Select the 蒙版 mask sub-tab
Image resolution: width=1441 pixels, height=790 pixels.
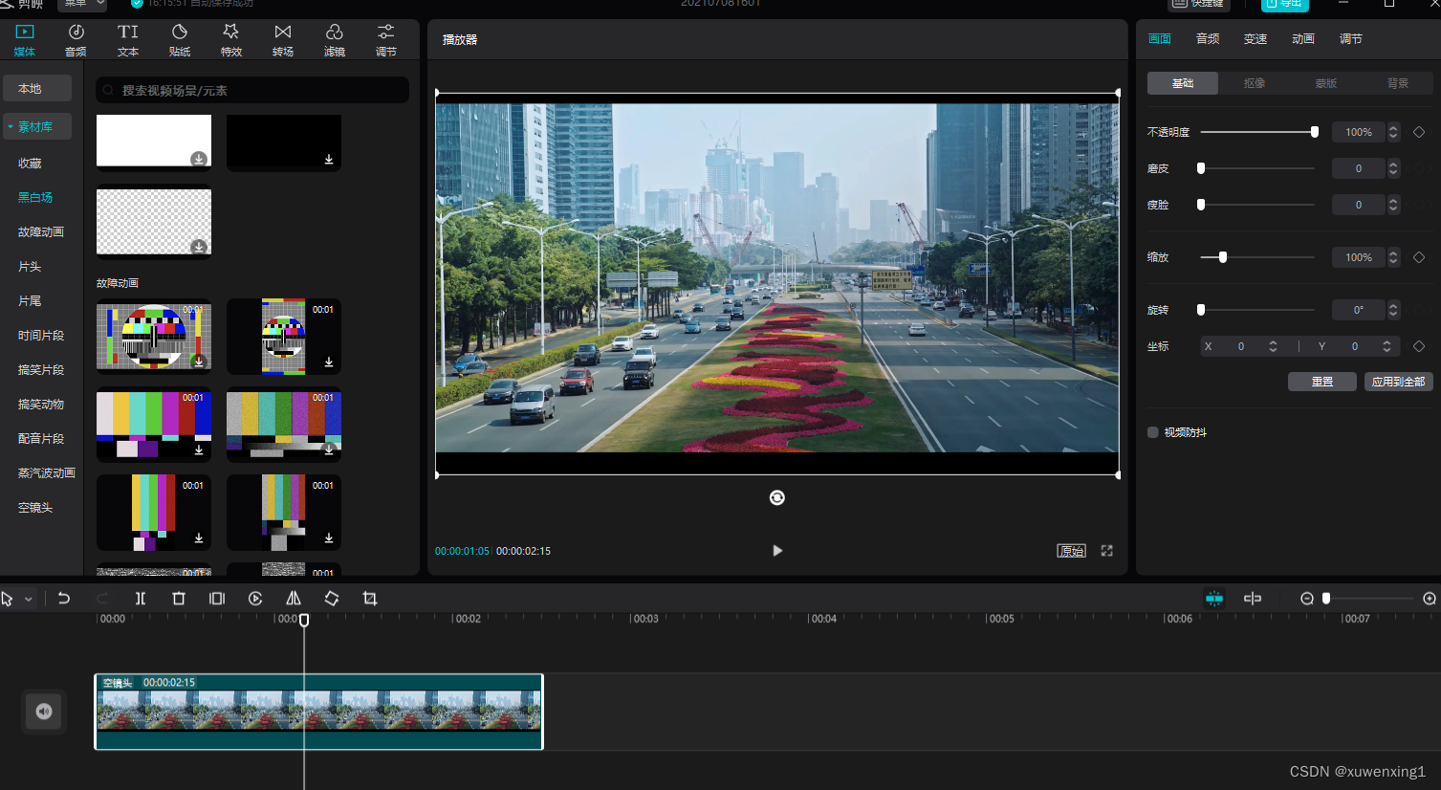1326,83
